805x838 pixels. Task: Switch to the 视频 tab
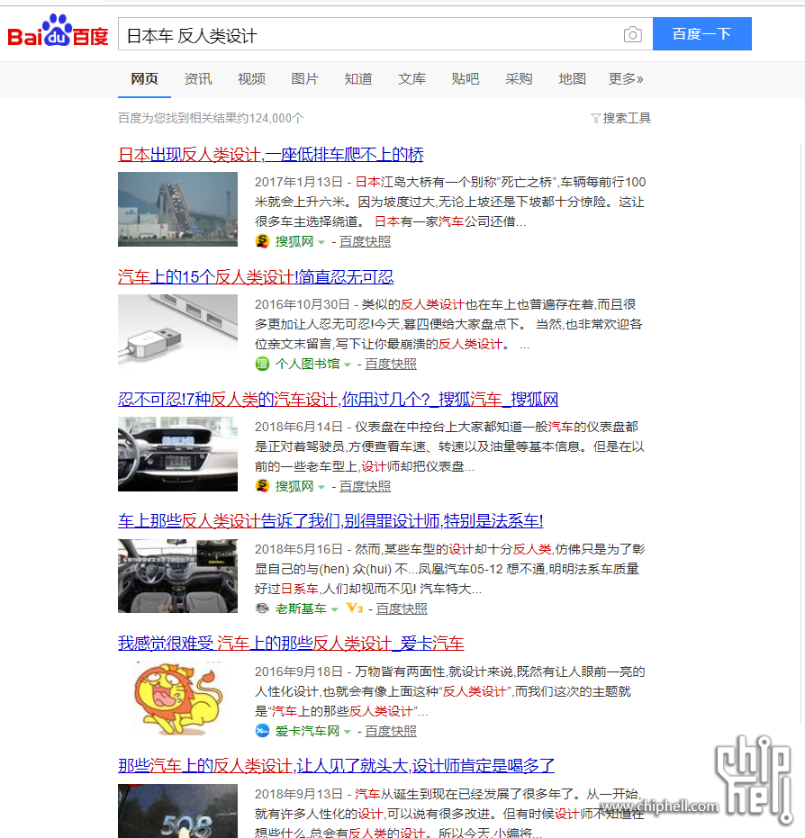tap(252, 79)
